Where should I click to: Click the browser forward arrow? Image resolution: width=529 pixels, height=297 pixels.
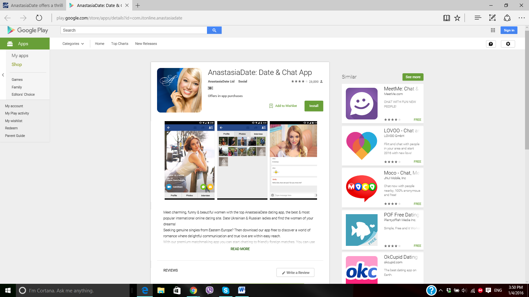tap(23, 18)
